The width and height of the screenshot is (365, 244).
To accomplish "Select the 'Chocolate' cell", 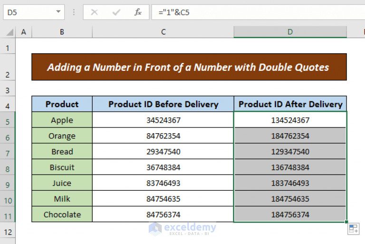I will point(62,215).
